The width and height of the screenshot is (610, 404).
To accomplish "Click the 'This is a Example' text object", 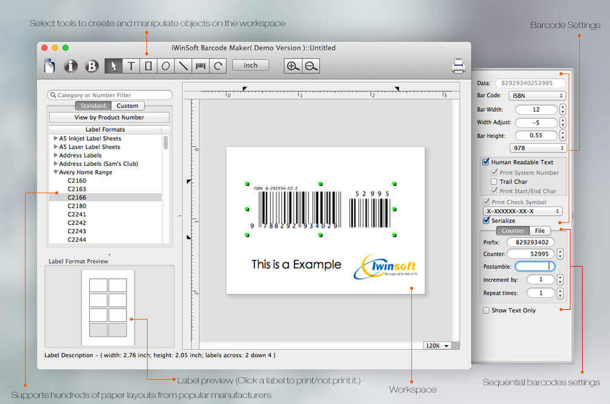I will click(x=296, y=264).
